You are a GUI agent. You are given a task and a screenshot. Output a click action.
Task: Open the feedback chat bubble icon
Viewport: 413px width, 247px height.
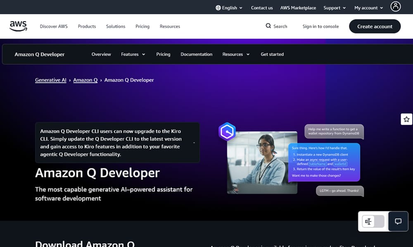click(397, 221)
